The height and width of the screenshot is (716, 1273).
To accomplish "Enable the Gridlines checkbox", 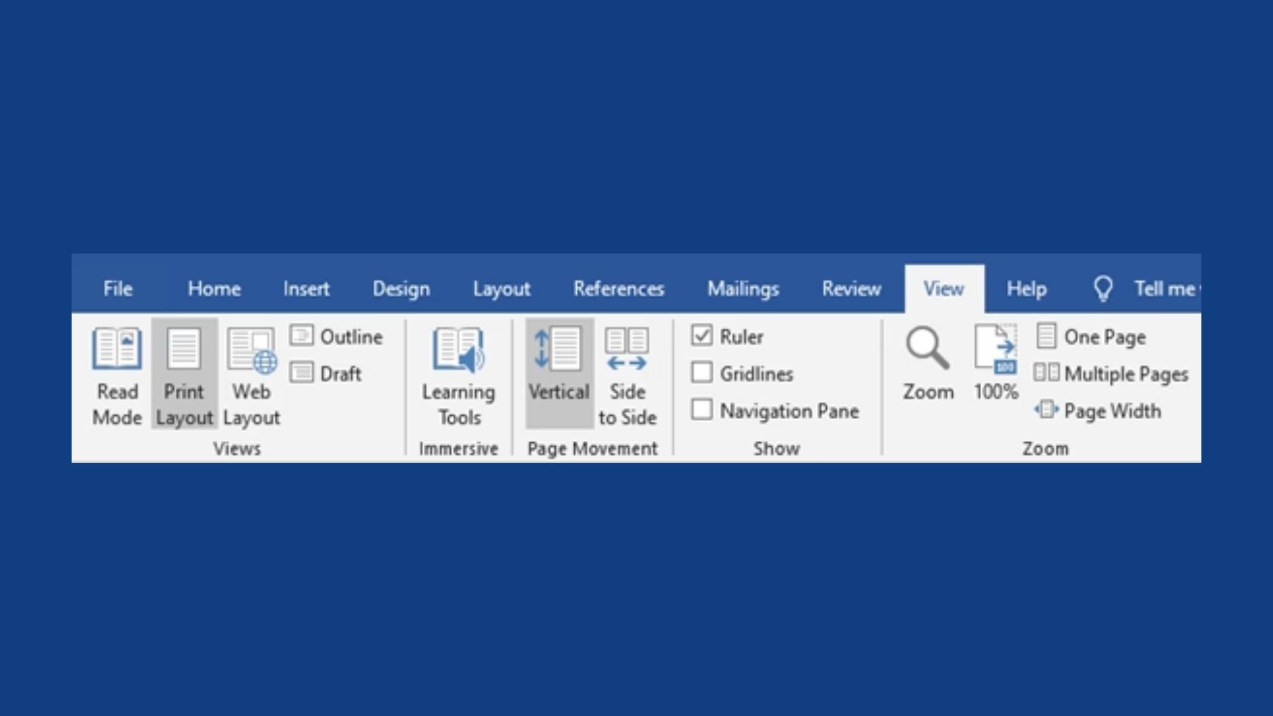I will point(701,373).
